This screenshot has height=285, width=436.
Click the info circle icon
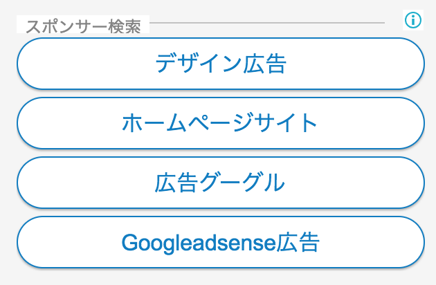(x=413, y=20)
